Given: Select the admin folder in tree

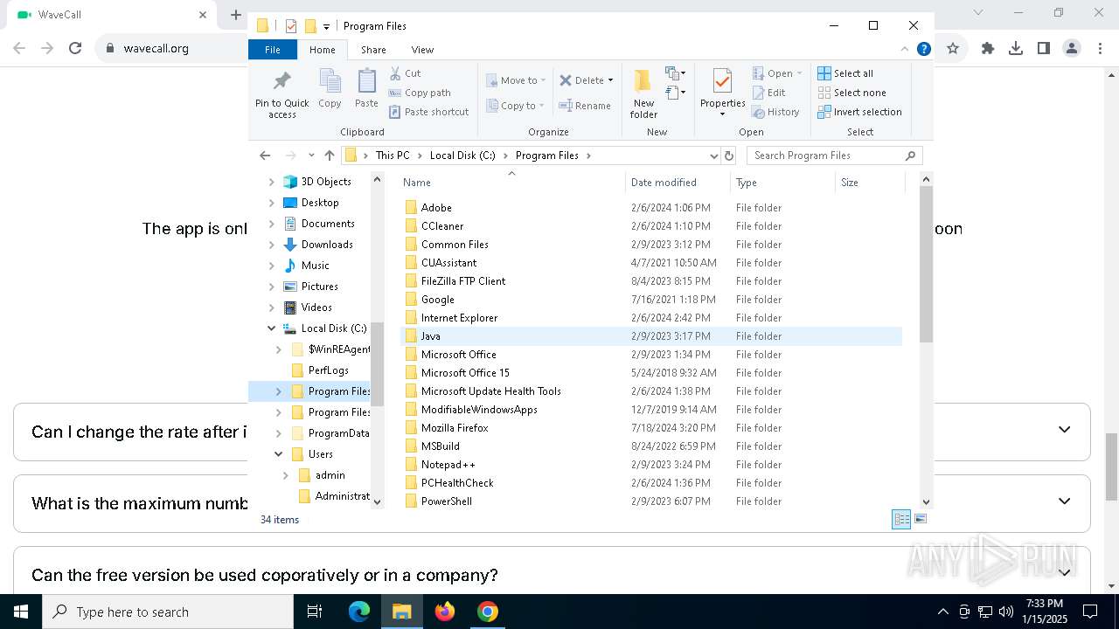Looking at the screenshot, I should [x=330, y=475].
